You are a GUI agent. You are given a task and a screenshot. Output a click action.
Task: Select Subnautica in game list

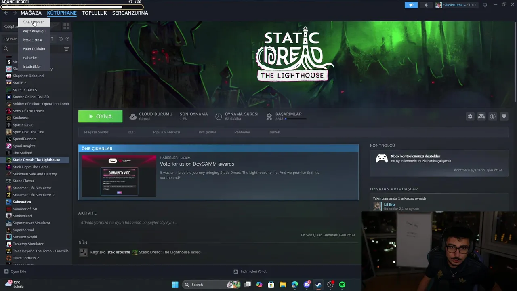(x=22, y=202)
